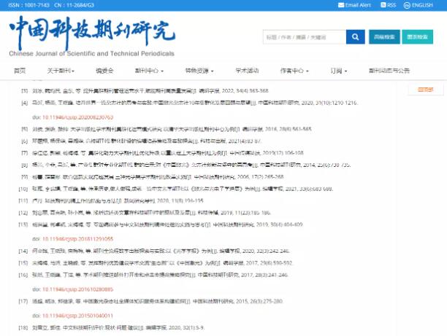This screenshot has height=336, width=447.
Task: Click the orange back-to-top button
Action: point(426,90)
